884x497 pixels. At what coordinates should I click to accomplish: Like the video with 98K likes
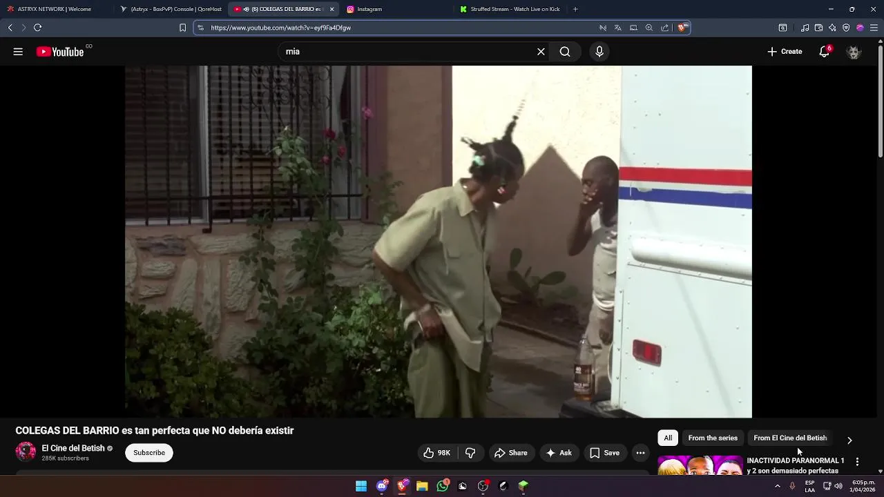coord(436,453)
